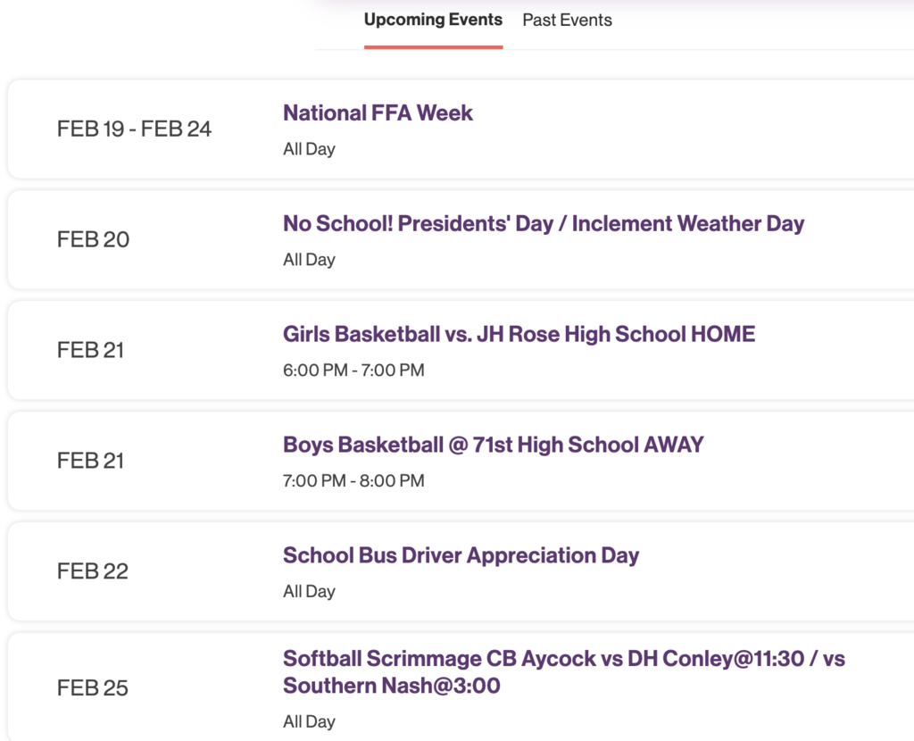Open the National FFA Week event
The image size is (914, 741).
[x=378, y=113]
